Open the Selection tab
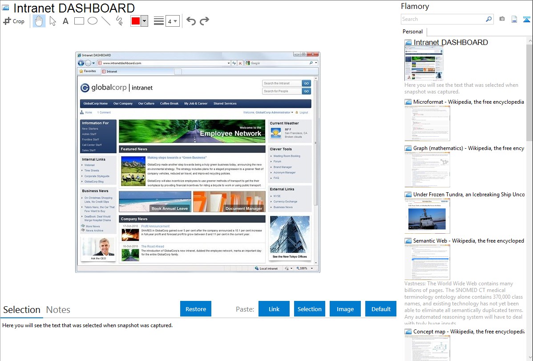This screenshot has width=533, height=361. pos(22,310)
